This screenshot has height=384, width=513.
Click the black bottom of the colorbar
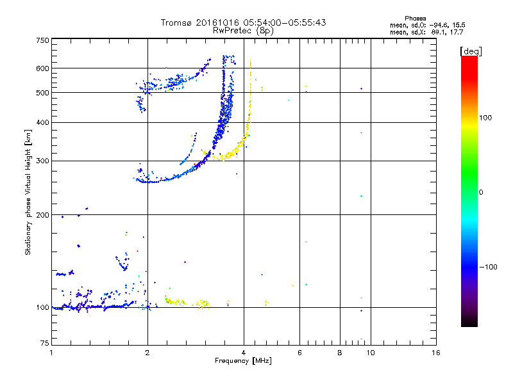pyautogui.click(x=469, y=323)
